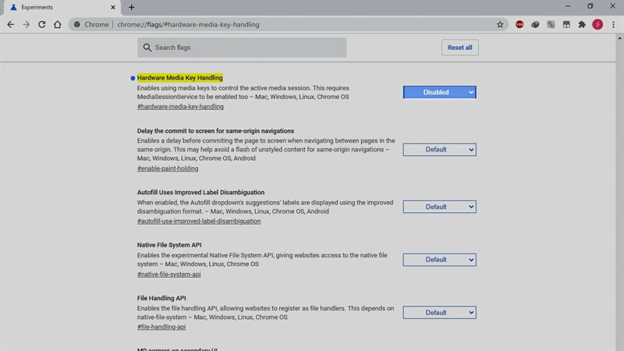Click the S extension icon

[x=551, y=25]
